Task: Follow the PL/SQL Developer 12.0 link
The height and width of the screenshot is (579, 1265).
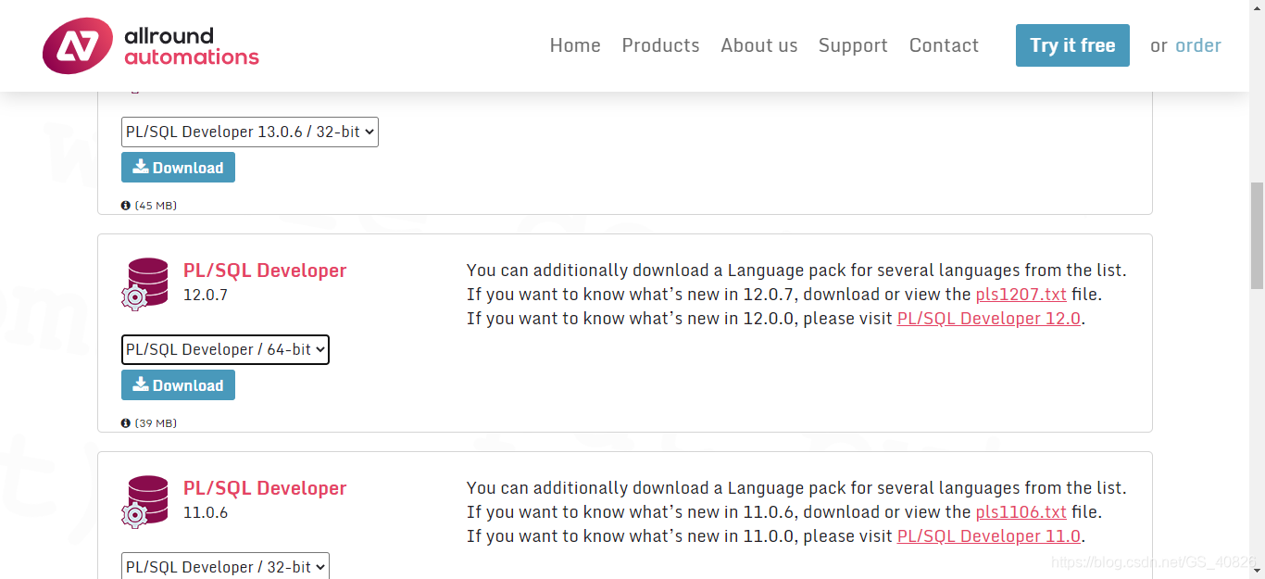Action: pyautogui.click(x=988, y=318)
